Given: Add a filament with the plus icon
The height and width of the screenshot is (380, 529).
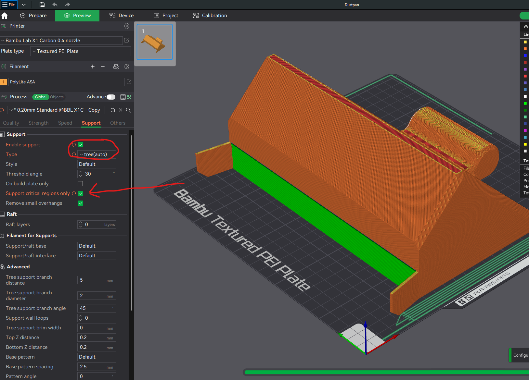Looking at the screenshot, I should point(93,67).
